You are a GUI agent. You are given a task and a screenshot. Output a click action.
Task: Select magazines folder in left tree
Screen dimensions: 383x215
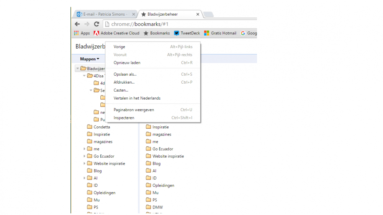tap(100, 141)
